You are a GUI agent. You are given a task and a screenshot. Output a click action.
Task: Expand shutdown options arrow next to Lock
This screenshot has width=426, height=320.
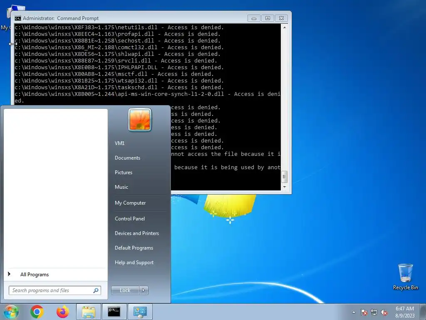pyautogui.click(x=144, y=290)
